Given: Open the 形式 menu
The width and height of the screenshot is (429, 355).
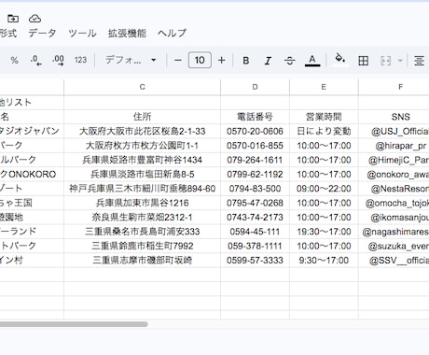Looking at the screenshot, I should point(8,33).
